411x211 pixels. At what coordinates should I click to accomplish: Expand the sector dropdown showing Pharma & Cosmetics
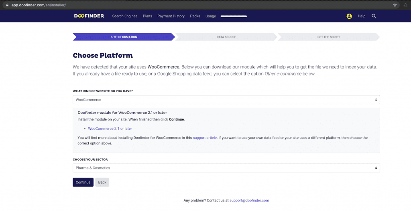pyautogui.click(x=226, y=168)
